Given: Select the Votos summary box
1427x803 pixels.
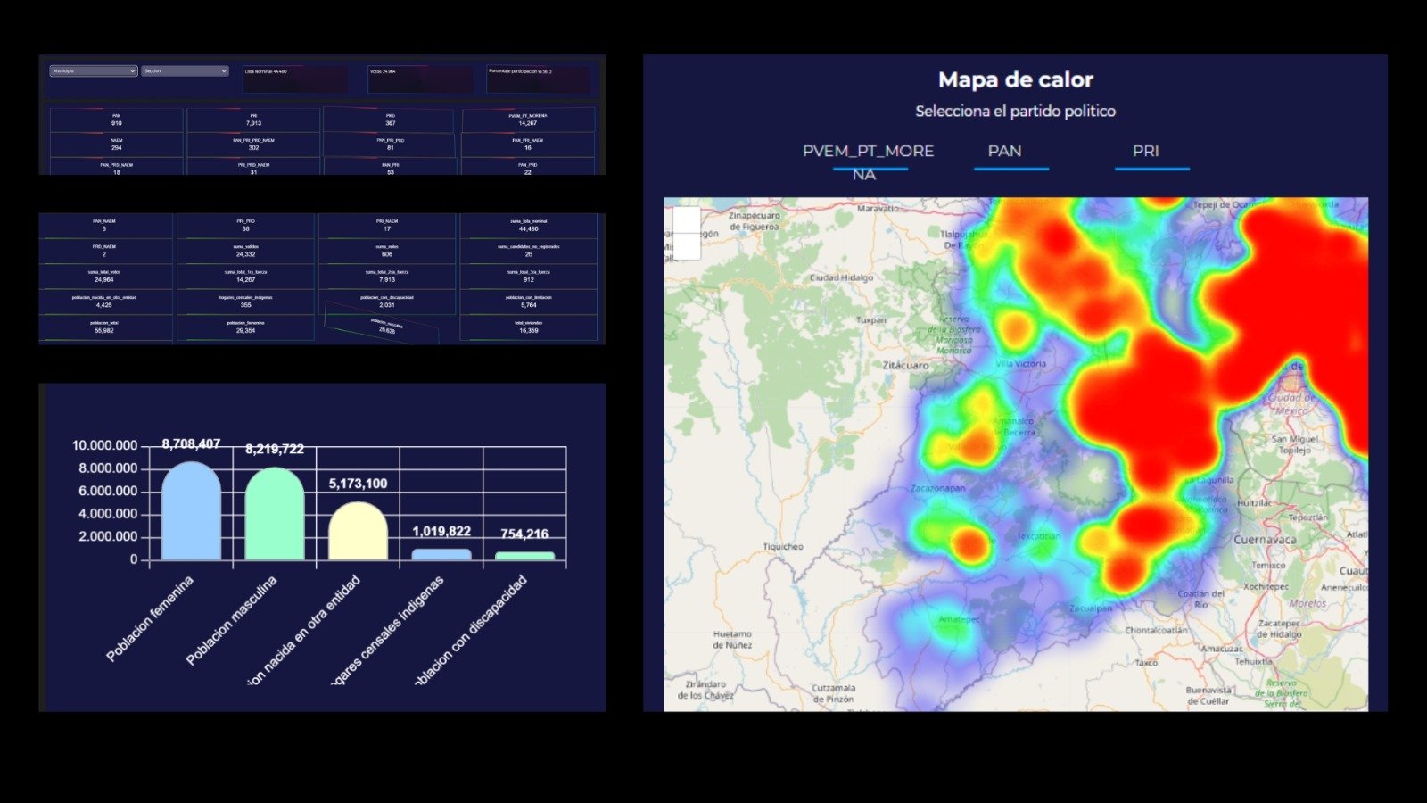Looking at the screenshot, I should 421,79.
